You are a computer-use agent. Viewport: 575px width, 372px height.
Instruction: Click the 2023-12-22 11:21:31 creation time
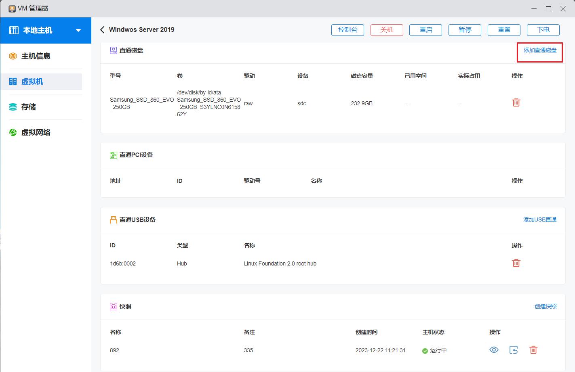[380, 350]
